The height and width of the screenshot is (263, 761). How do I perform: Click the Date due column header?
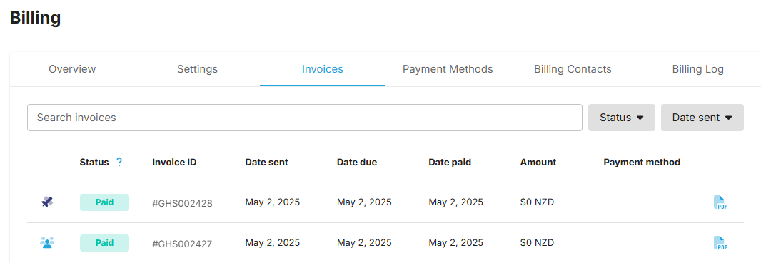[357, 163]
